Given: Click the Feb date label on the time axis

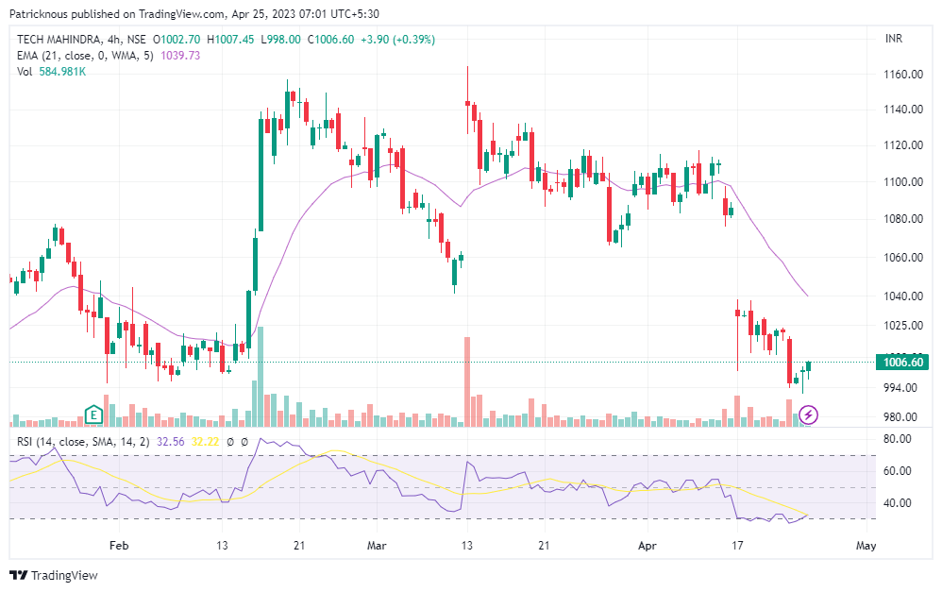Looking at the screenshot, I should [x=119, y=546].
